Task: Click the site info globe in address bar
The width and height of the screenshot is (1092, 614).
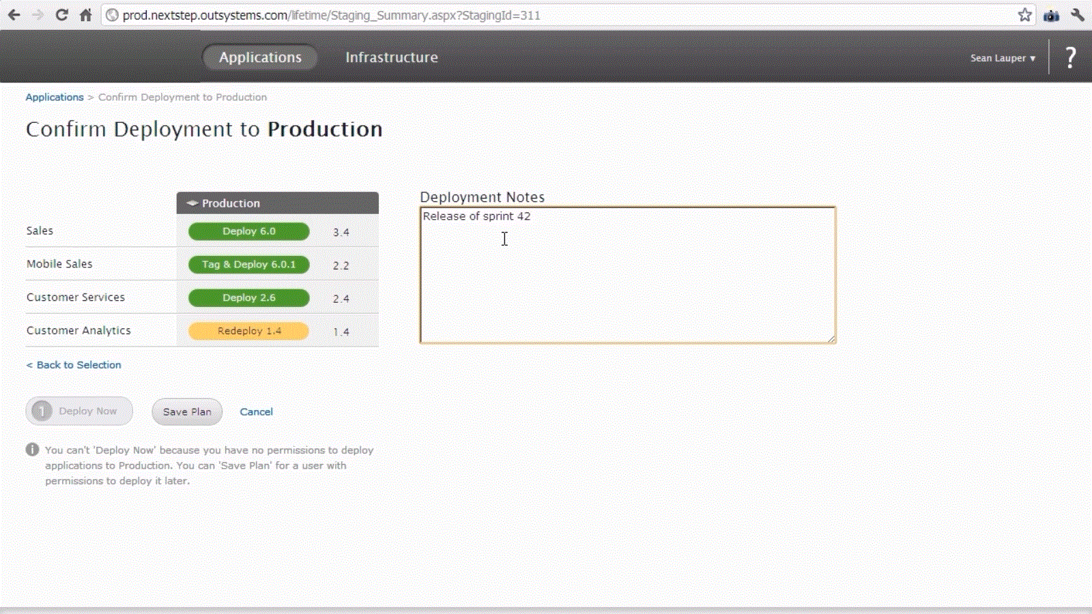Action: pos(113,15)
